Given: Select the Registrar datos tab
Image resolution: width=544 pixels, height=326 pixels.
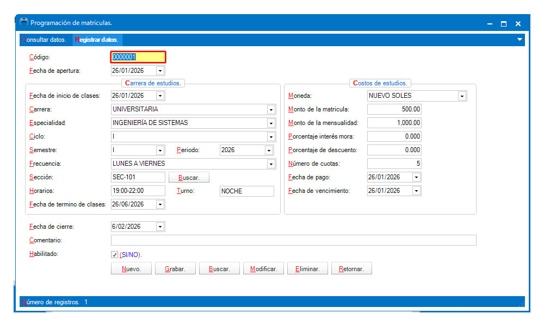Looking at the screenshot, I should tap(97, 40).
